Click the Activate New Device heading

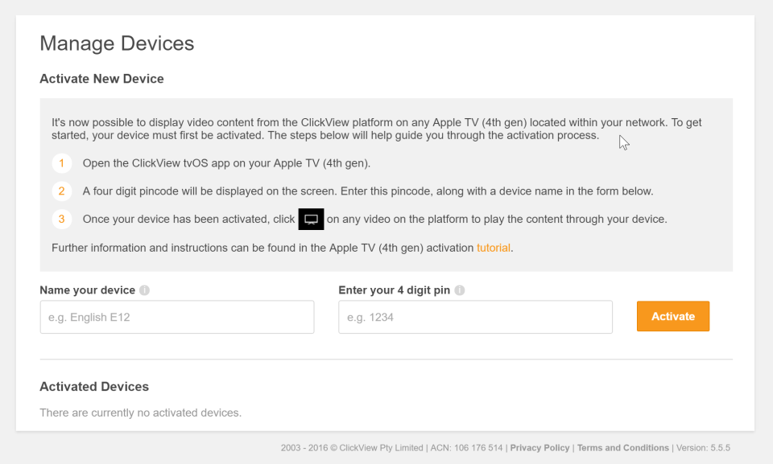click(x=101, y=79)
